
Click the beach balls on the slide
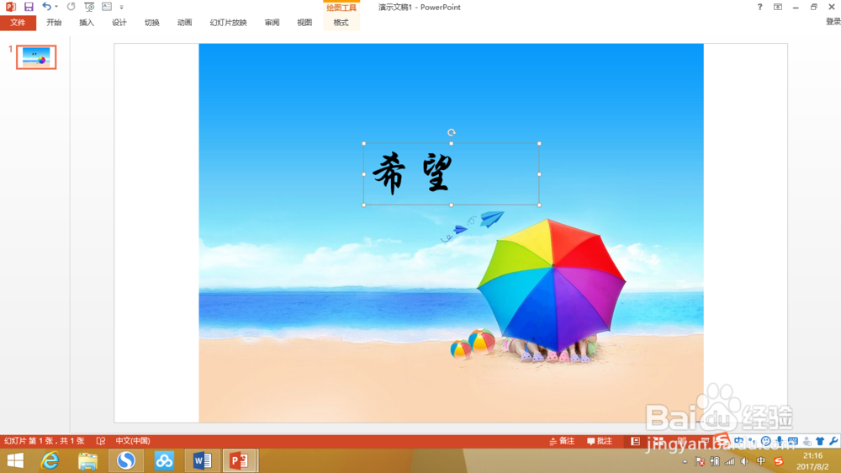tap(473, 344)
